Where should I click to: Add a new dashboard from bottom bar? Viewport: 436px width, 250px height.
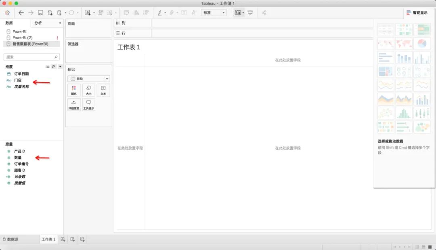point(73,240)
